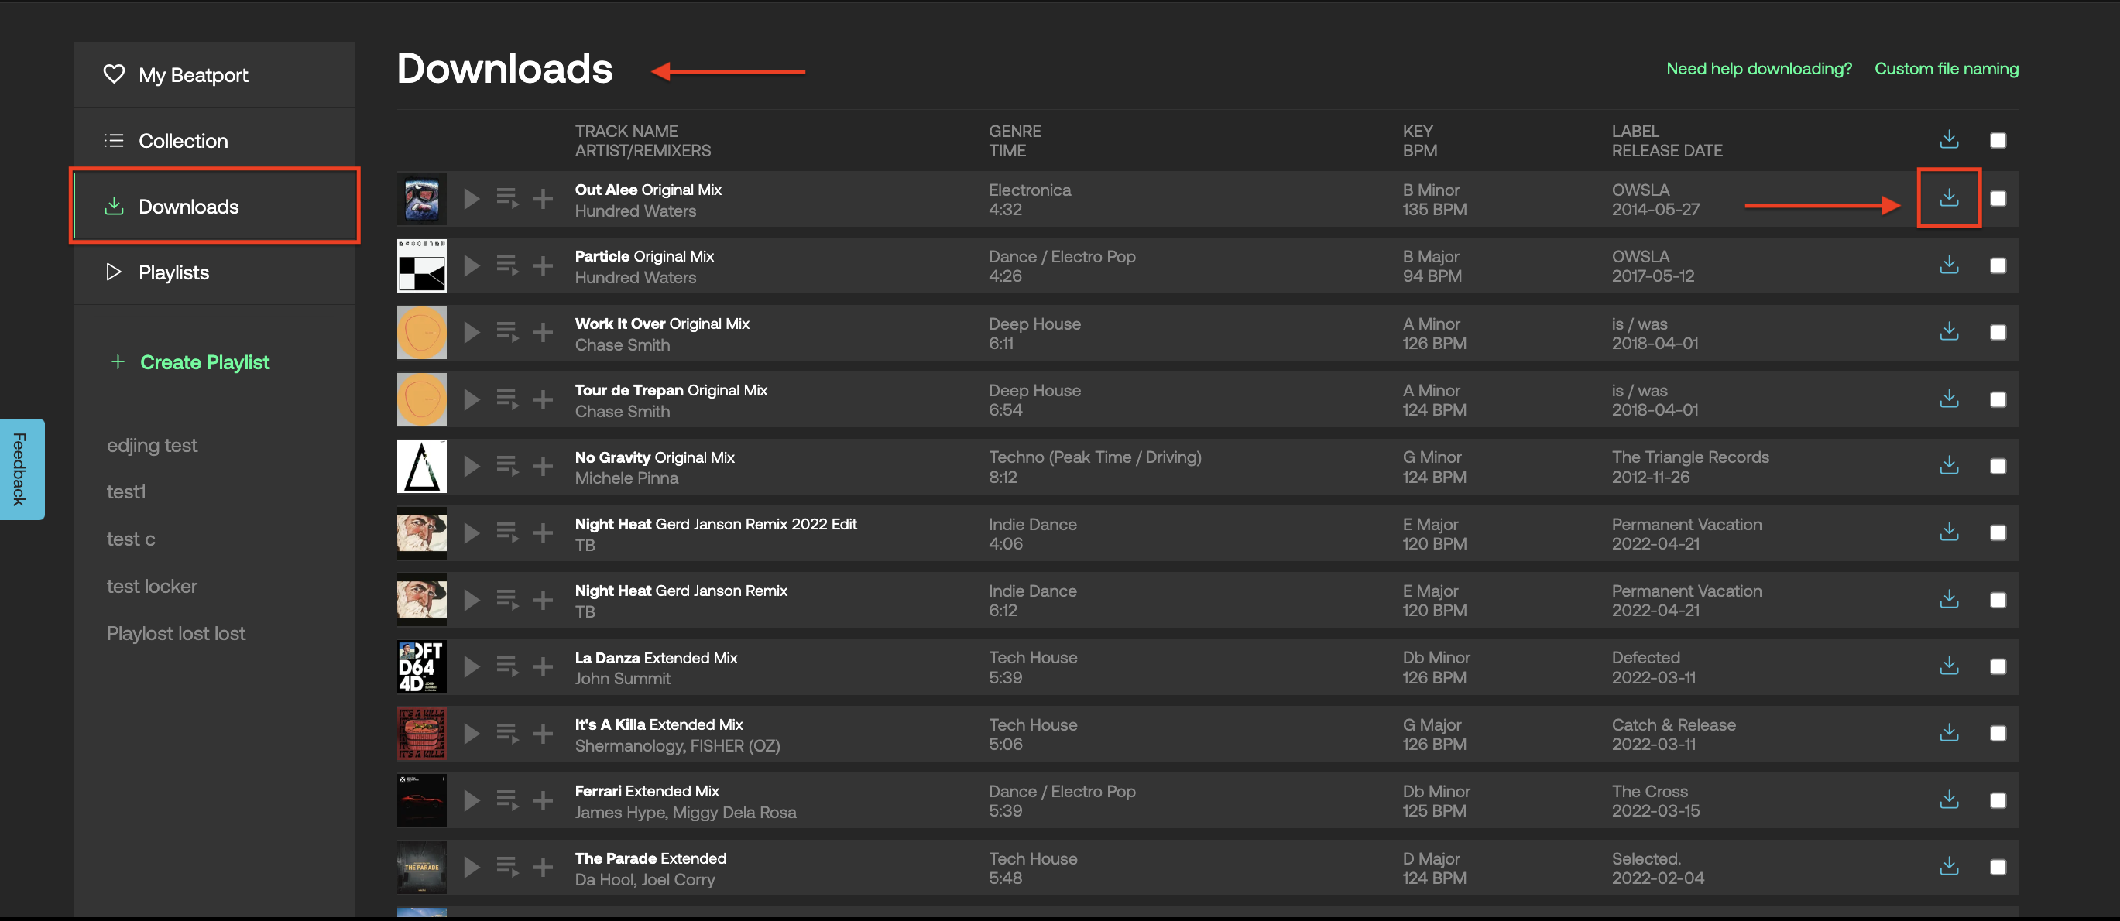Screen dimensions: 2120x921
Task: Check The Parade row checkbox
Action: [1998, 867]
